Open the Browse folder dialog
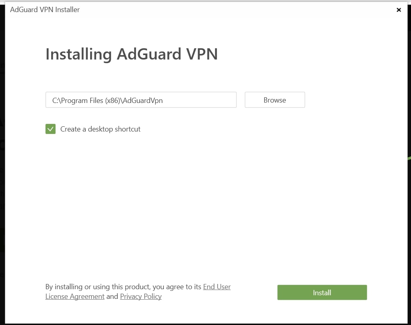 pos(275,100)
